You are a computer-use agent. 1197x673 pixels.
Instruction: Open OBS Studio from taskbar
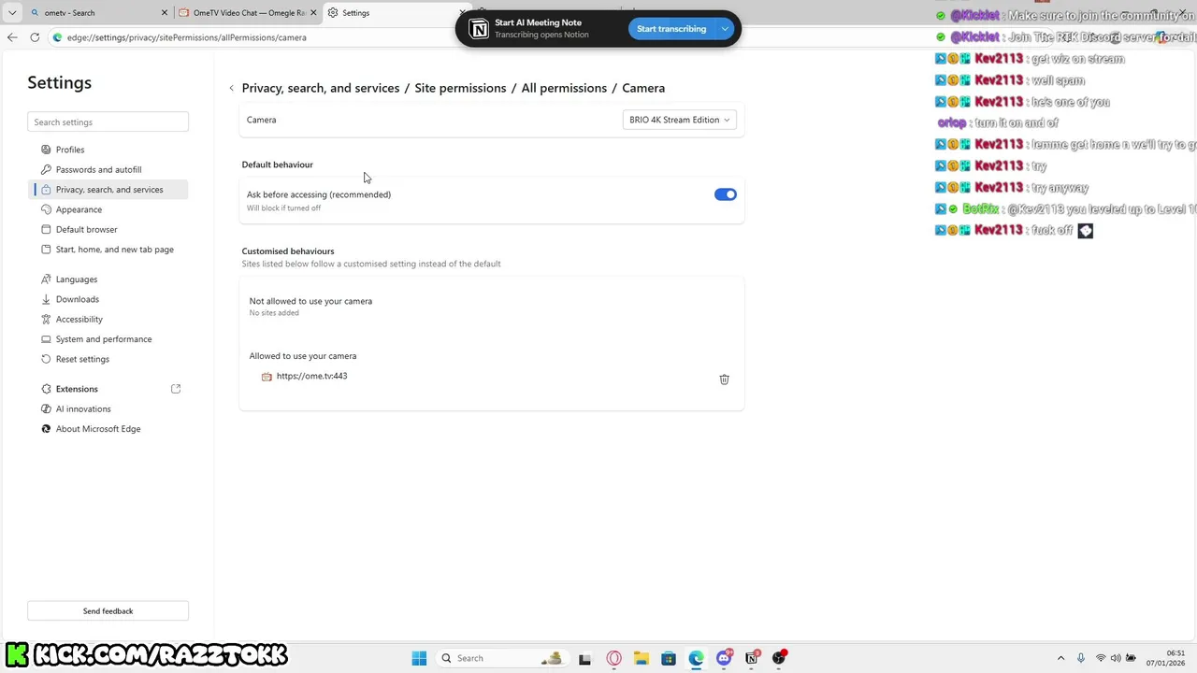[x=779, y=658]
